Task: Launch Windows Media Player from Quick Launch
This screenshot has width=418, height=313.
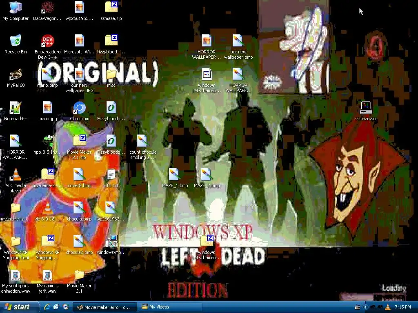Action: (66, 307)
